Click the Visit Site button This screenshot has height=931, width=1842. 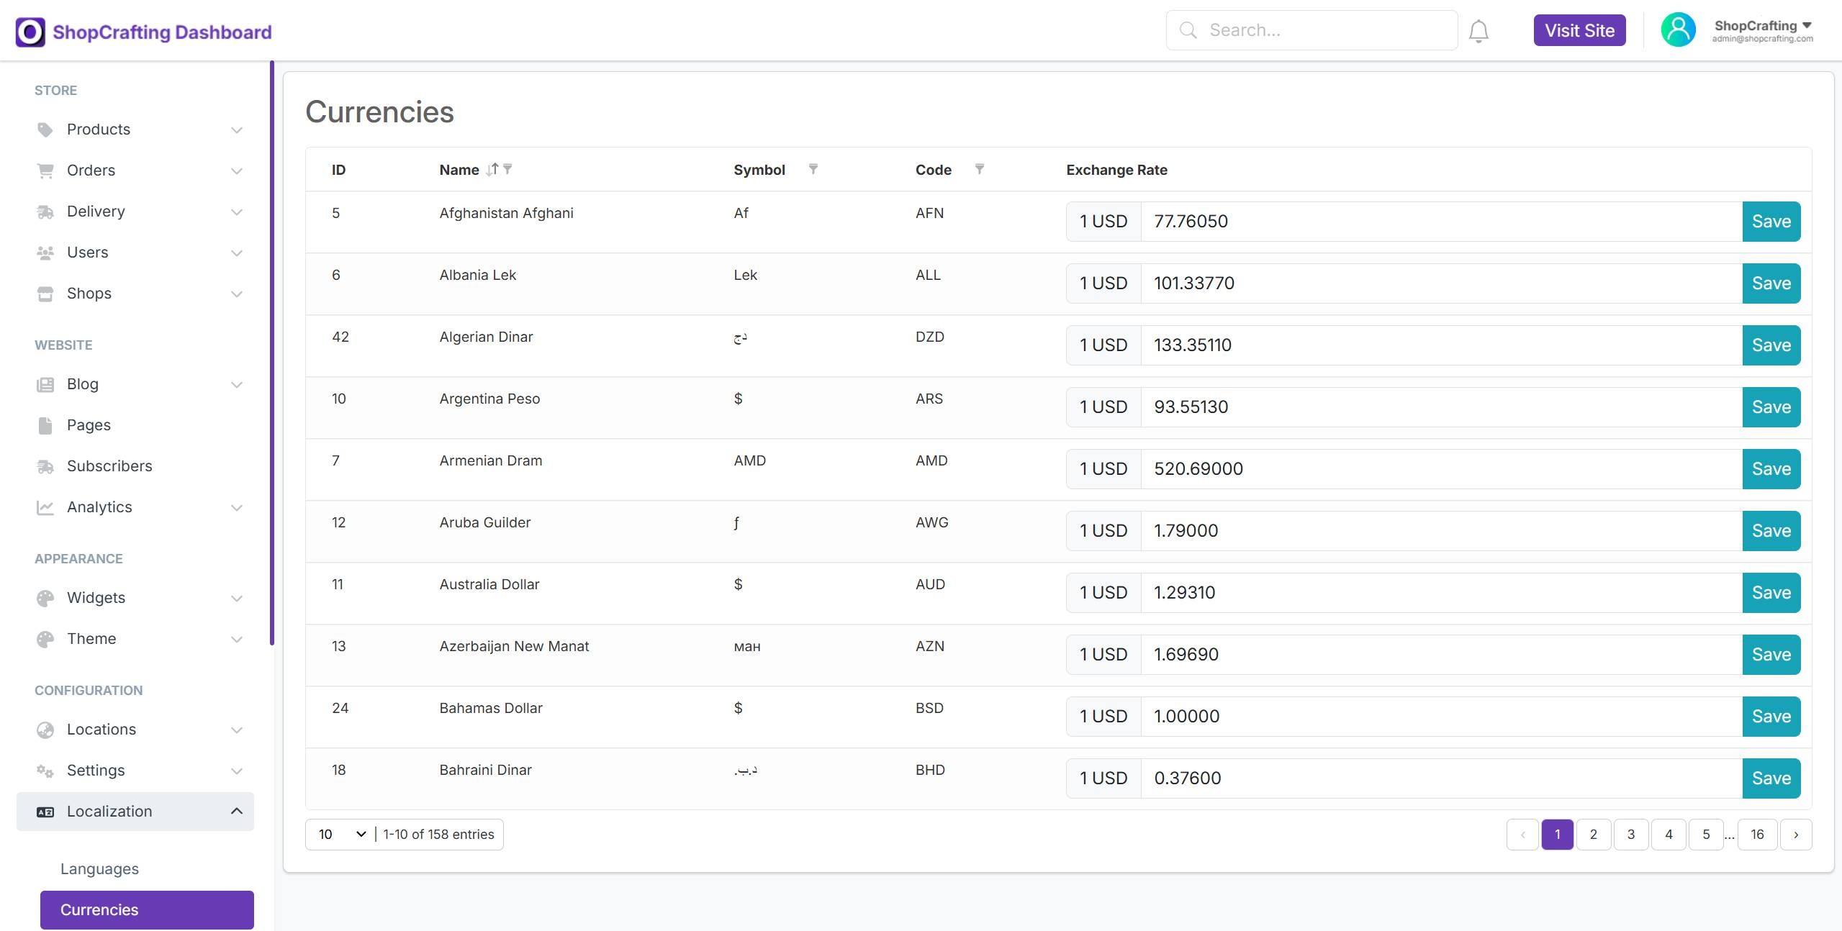coord(1579,30)
